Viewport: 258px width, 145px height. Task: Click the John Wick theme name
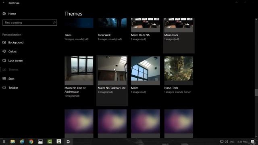point(104,35)
